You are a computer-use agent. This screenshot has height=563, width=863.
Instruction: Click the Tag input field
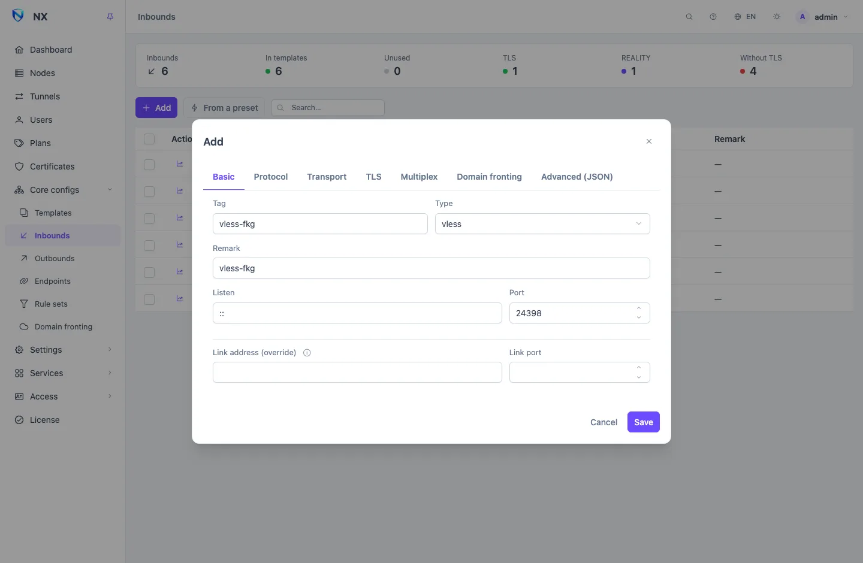pos(320,224)
